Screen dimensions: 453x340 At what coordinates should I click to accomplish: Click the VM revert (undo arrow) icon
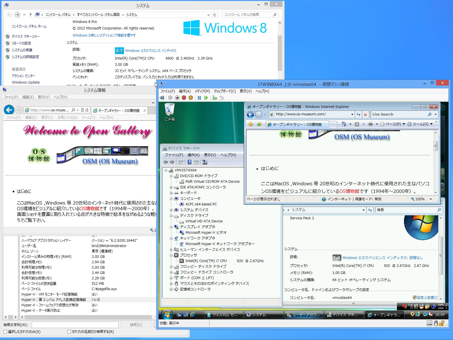coord(221,98)
